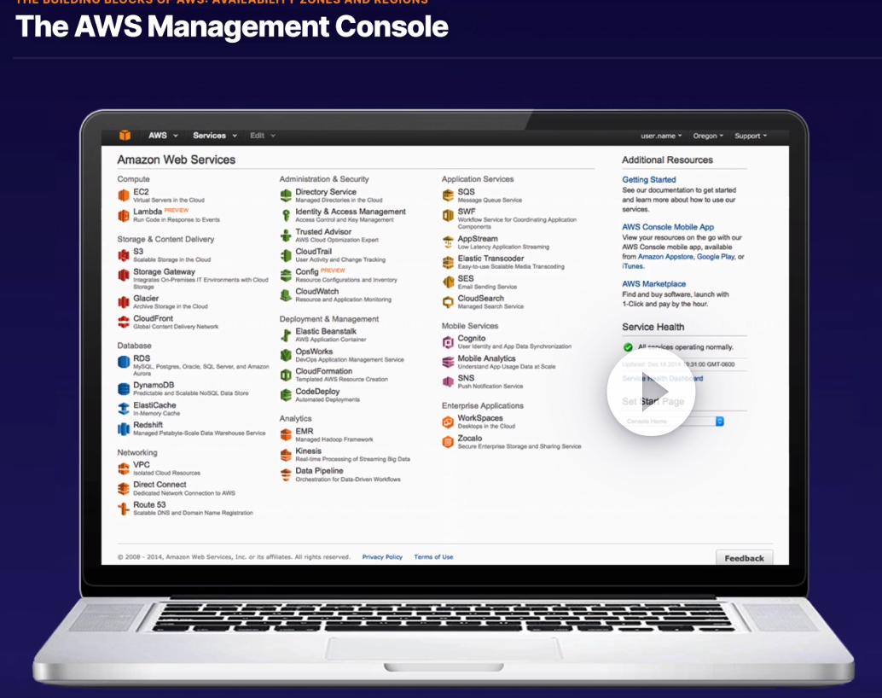
Task: Click the CloudFront icon
Action: [124, 322]
